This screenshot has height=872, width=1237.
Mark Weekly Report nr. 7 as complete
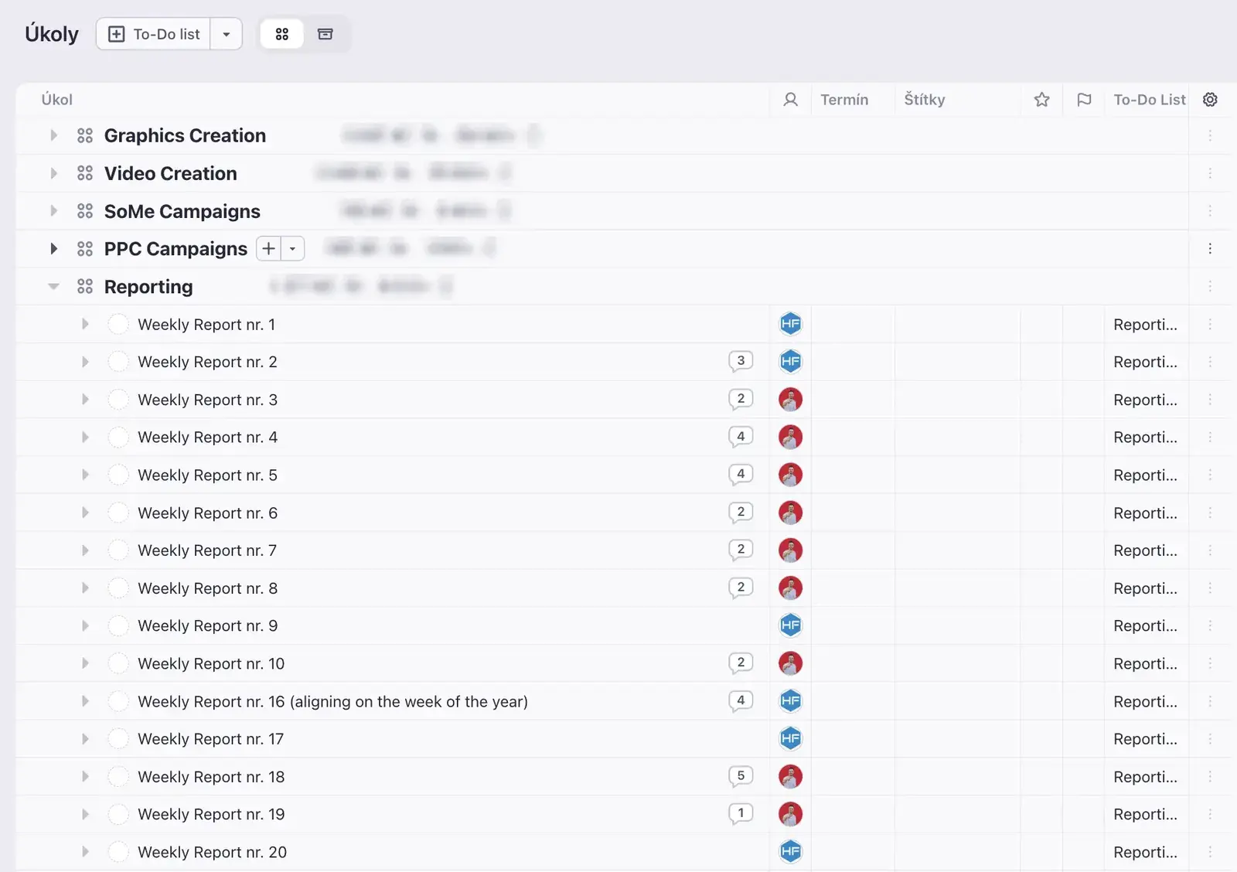pos(118,550)
